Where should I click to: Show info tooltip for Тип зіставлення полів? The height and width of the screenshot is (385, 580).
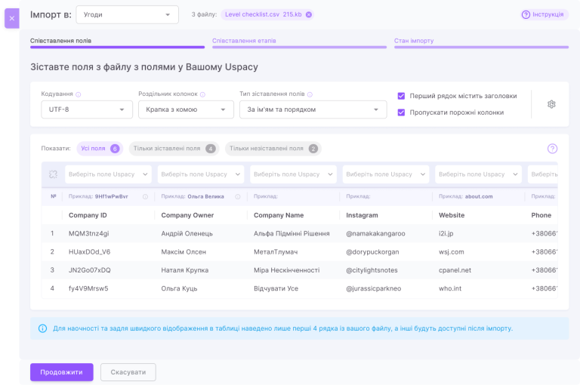(x=310, y=94)
